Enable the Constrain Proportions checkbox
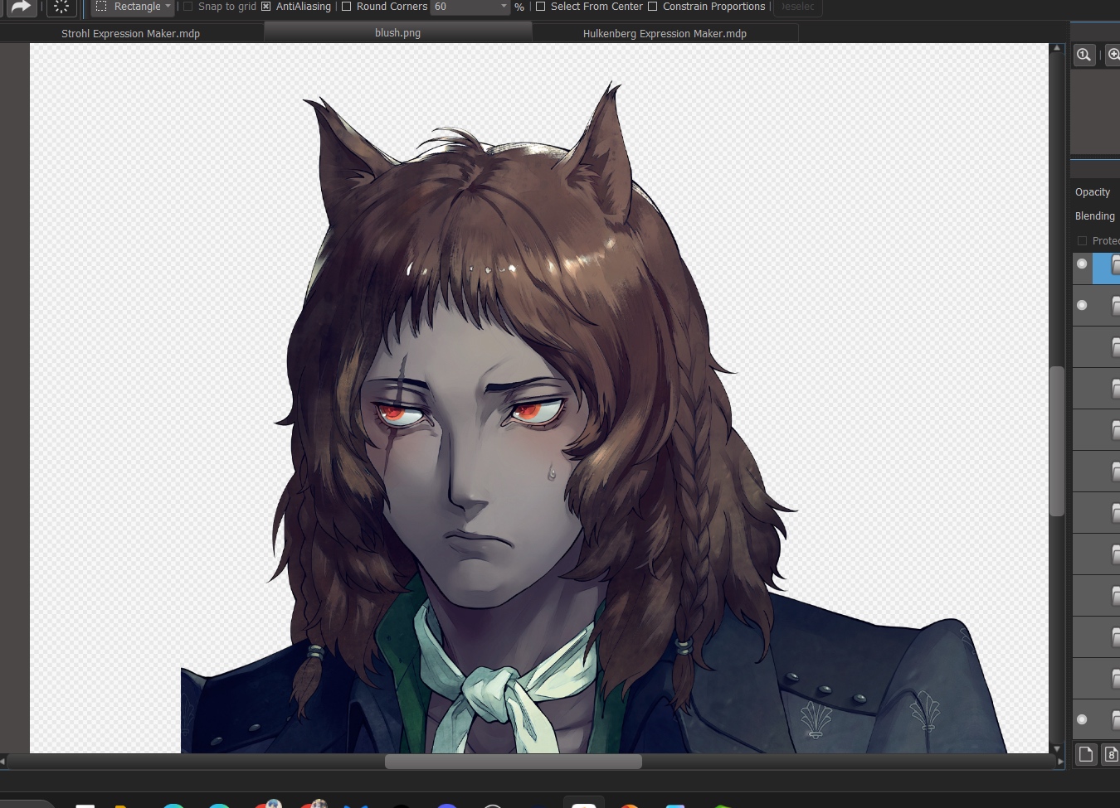Viewport: 1120px width, 808px height. (653, 7)
